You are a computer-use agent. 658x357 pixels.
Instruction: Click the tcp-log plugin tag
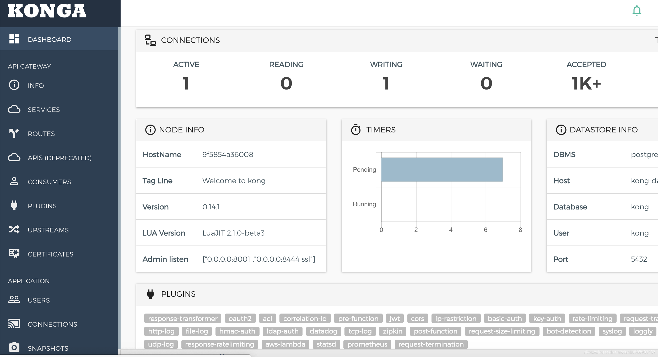(360, 331)
